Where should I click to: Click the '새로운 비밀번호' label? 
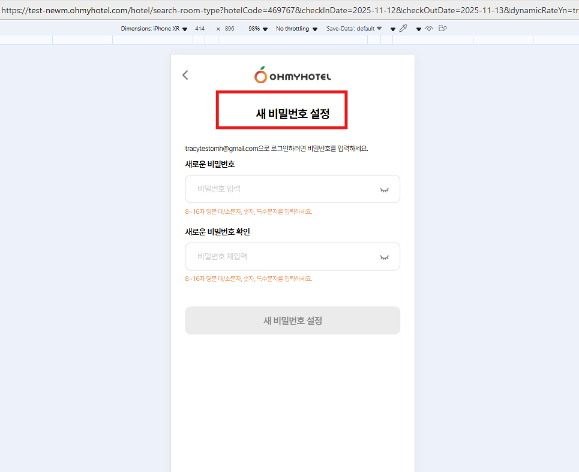pyautogui.click(x=210, y=164)
